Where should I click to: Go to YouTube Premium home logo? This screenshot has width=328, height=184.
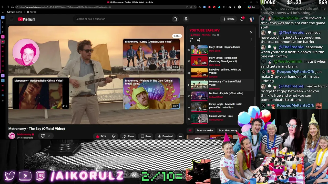[x=26, y=19]
